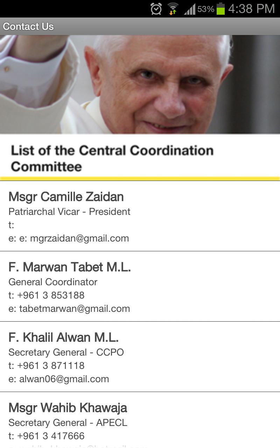Call +961 3 417666

(x=51, y=436)
